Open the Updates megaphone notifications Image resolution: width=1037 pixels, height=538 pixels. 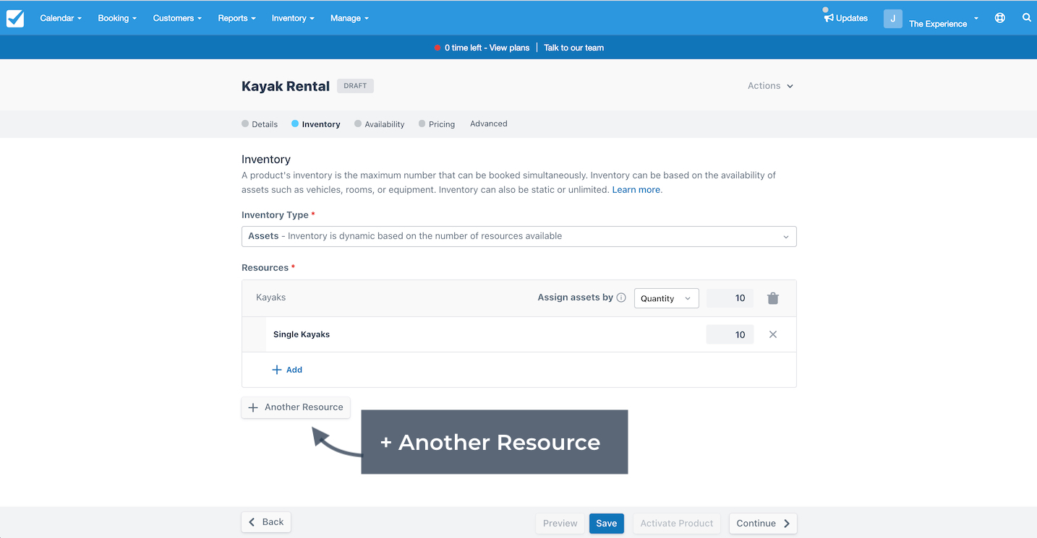coord(845,18)
